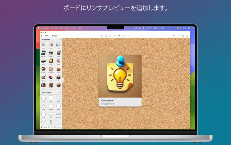The image size is (231, 145).
Task: Pick the up-pointing arrow shape
Action: 51,122
